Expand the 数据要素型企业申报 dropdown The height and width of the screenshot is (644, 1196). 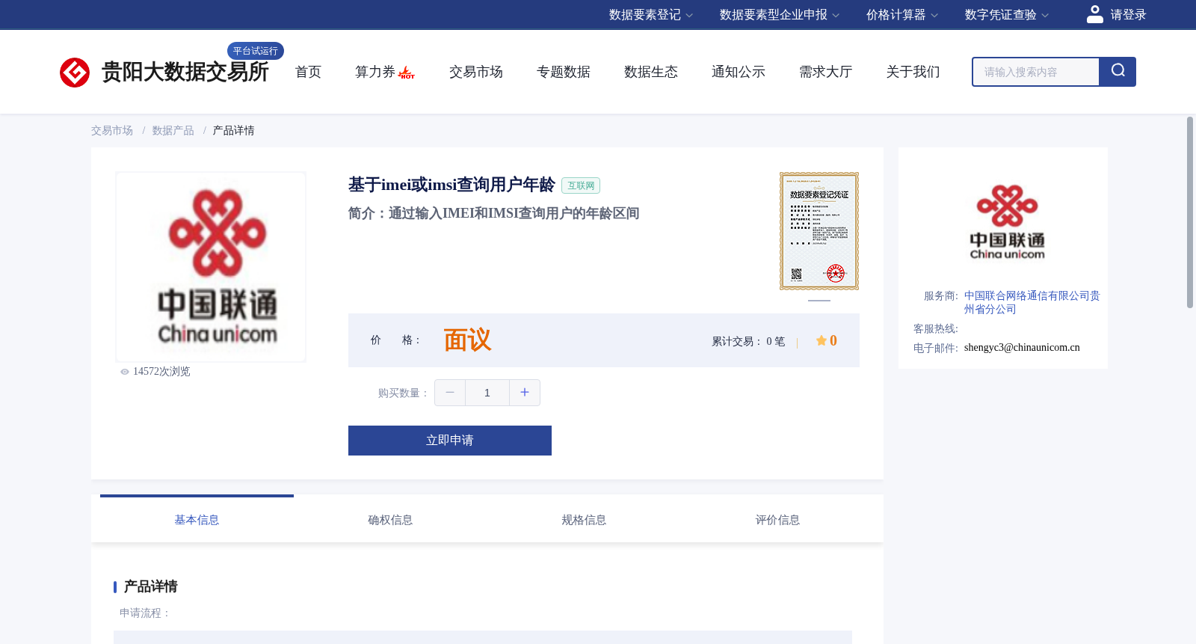pos(780,15)
